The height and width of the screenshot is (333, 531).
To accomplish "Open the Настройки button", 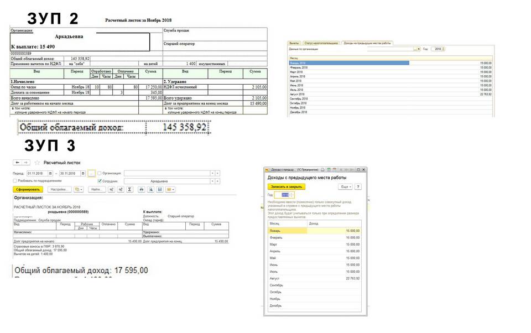I will point(59,189).
